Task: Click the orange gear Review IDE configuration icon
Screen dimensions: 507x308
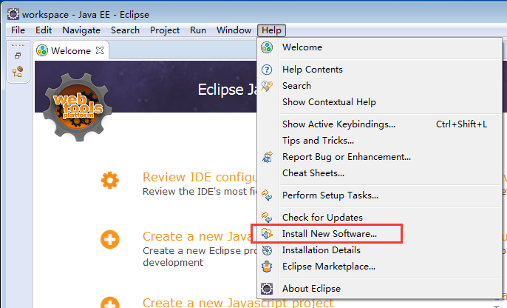Action: click(110, 180)
